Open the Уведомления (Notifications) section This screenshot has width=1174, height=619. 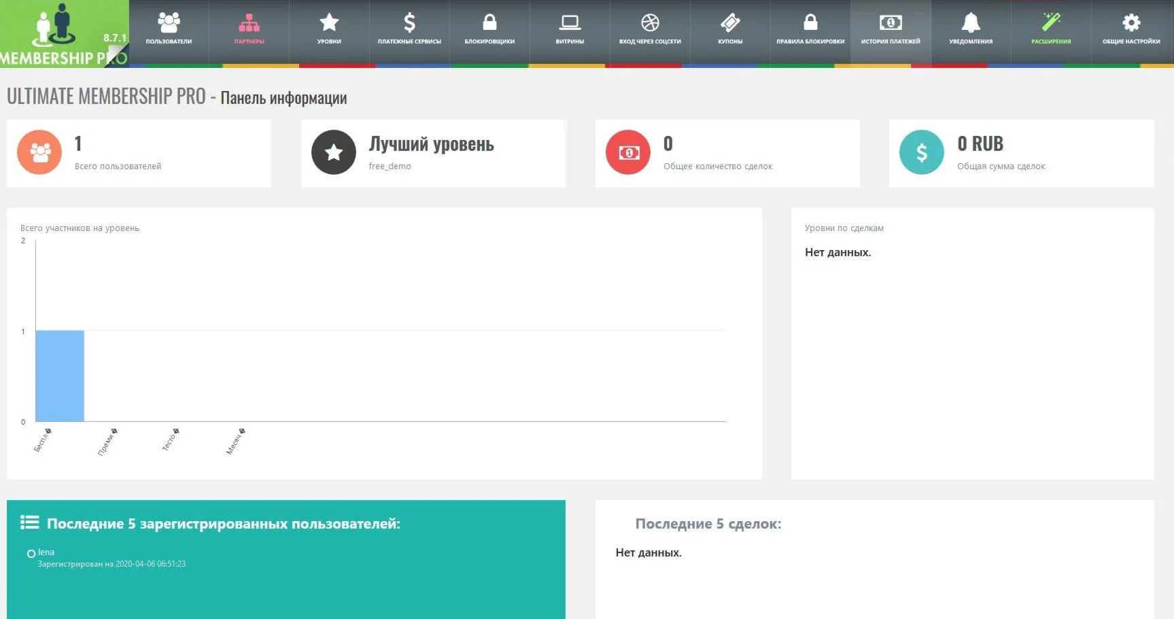point(970,31)
